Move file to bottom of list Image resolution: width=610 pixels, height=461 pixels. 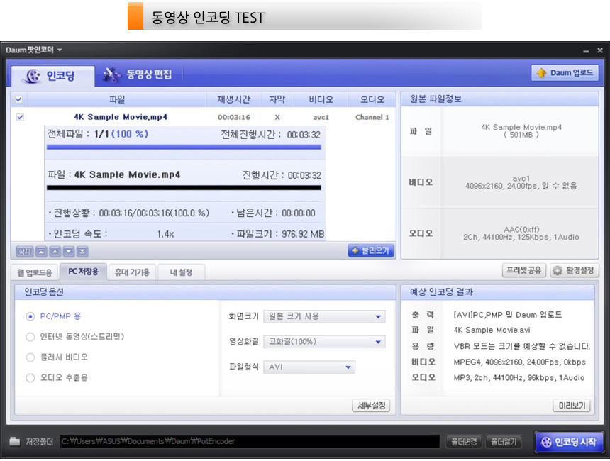pos(82,251)
